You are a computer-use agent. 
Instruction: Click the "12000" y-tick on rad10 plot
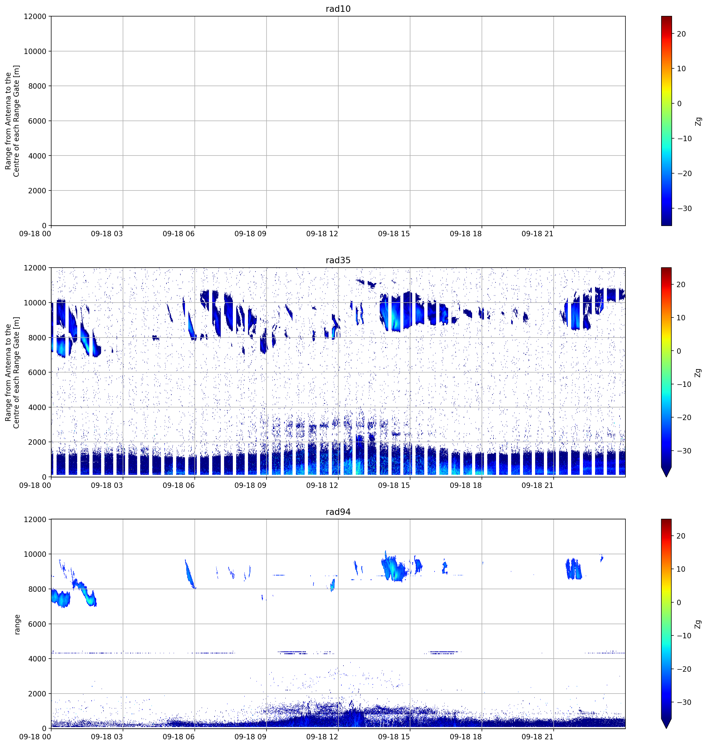point(35,16)
